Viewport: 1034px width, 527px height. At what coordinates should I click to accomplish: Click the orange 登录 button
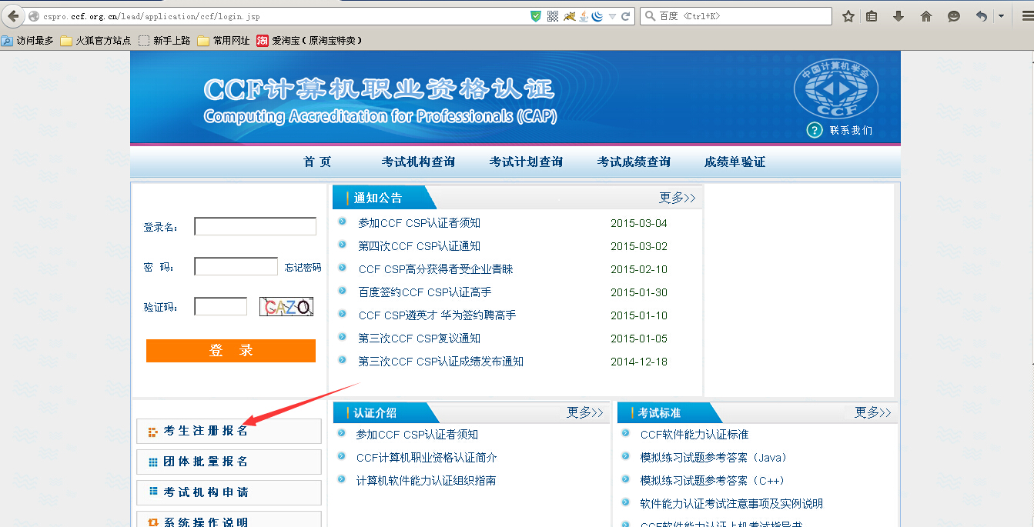tap(231, 351)
